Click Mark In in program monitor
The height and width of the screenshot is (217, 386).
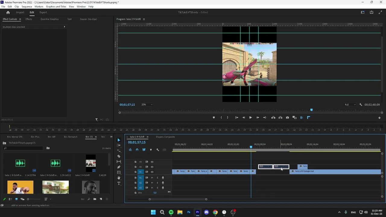[x=221, y=118]
